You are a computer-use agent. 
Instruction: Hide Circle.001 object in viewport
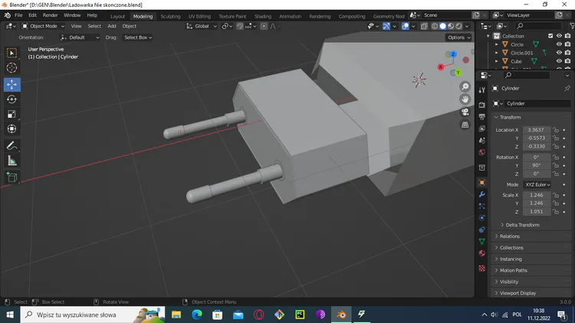[559, 53]
